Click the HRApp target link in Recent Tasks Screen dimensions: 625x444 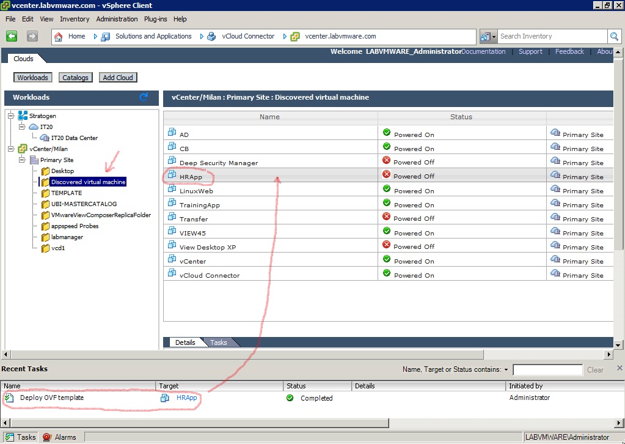[186, 398]
